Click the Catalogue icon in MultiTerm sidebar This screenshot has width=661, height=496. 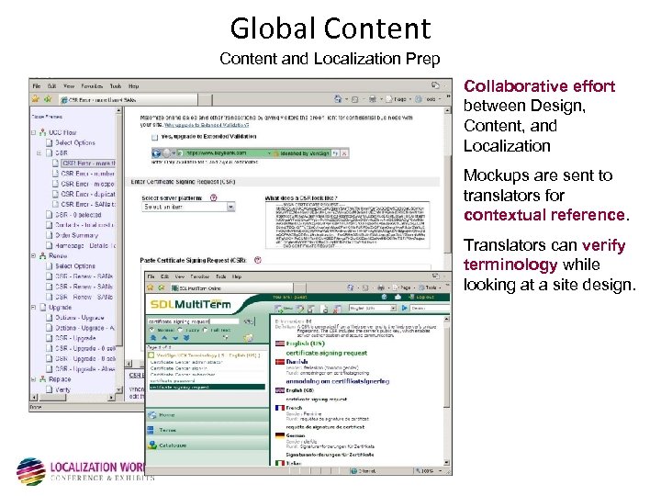152,445
